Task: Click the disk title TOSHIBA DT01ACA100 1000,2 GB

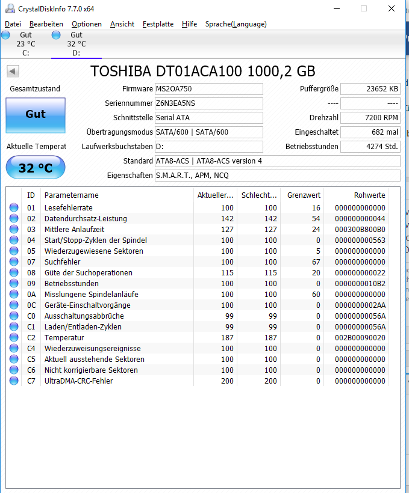Action: click(202, 72)
